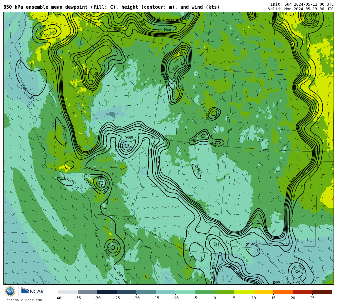This screenshot has width=337, height=304.
Task: Click the -15 colorbar tick label
Action: (x=156, y=298)
